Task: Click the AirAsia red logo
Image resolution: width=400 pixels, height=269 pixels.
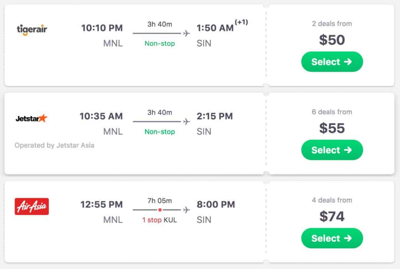Action: click(x=31, y=206)
